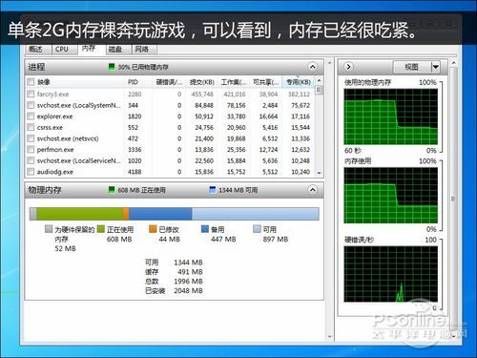Click the 44 MB 已修改 legend value
This screenshot has width=477, height=358.
click(x=170, y=239)
